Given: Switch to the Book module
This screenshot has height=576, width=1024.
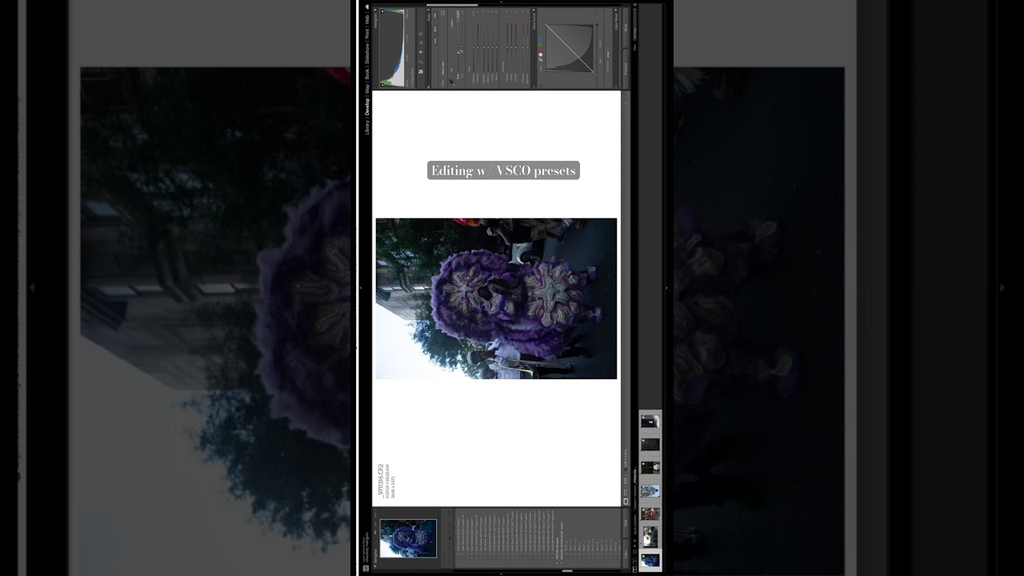Looking at the screenshot, I should (367, 75).
